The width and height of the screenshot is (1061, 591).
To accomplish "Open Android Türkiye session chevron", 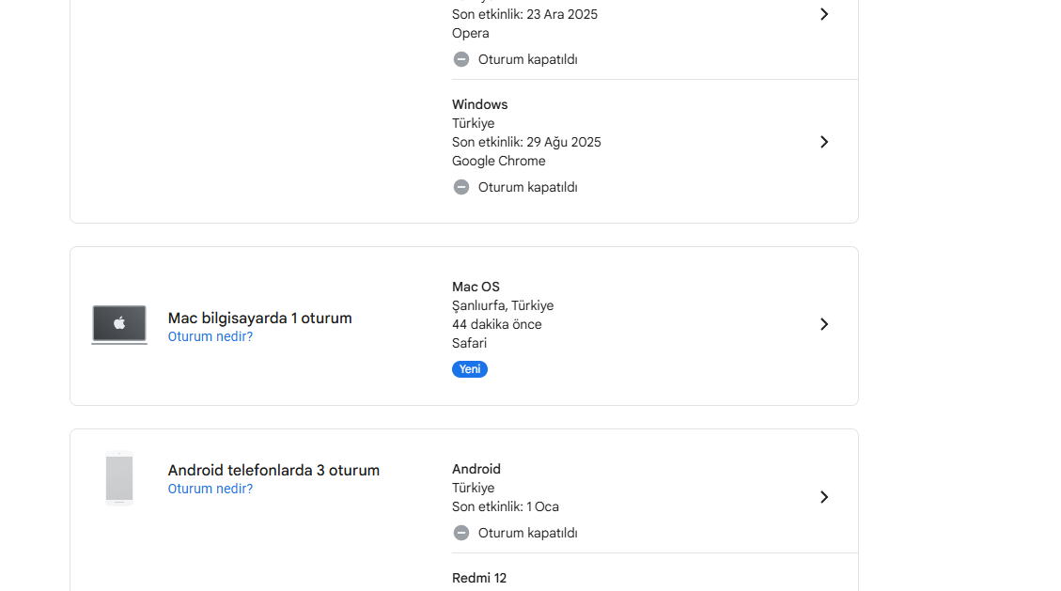I will [823, 497].
